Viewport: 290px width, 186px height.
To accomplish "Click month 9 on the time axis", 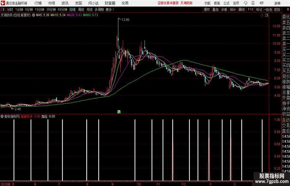I will pos(112,184).
